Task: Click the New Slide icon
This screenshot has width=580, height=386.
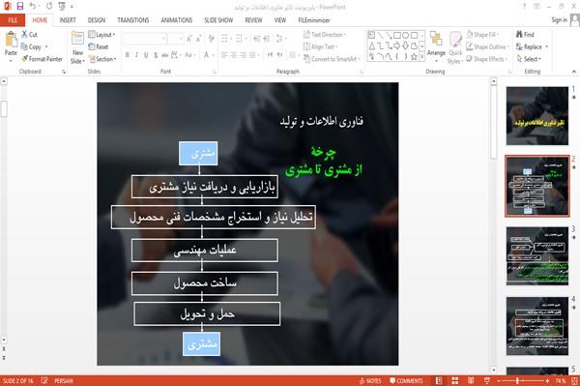Action: pyautogui.click(x=77, y=39)
